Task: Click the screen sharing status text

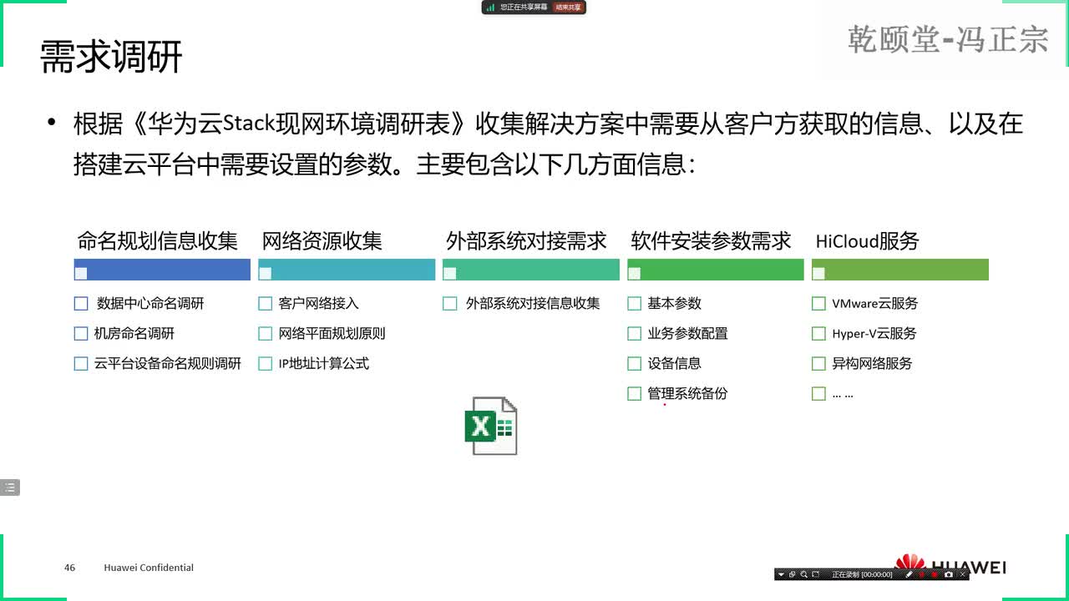Action: pyautogui.click(x=524, y=7)
